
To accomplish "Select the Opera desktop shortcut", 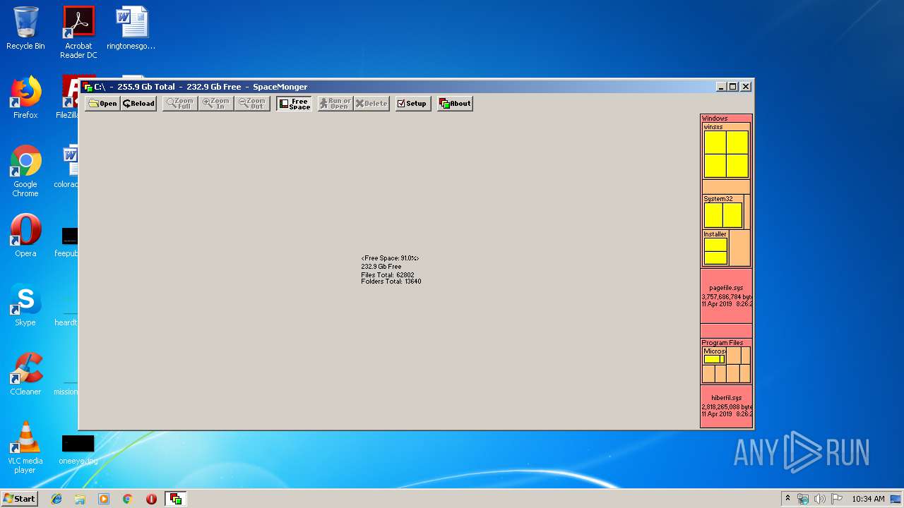I will pyautogui.click(x=25, y=236).
